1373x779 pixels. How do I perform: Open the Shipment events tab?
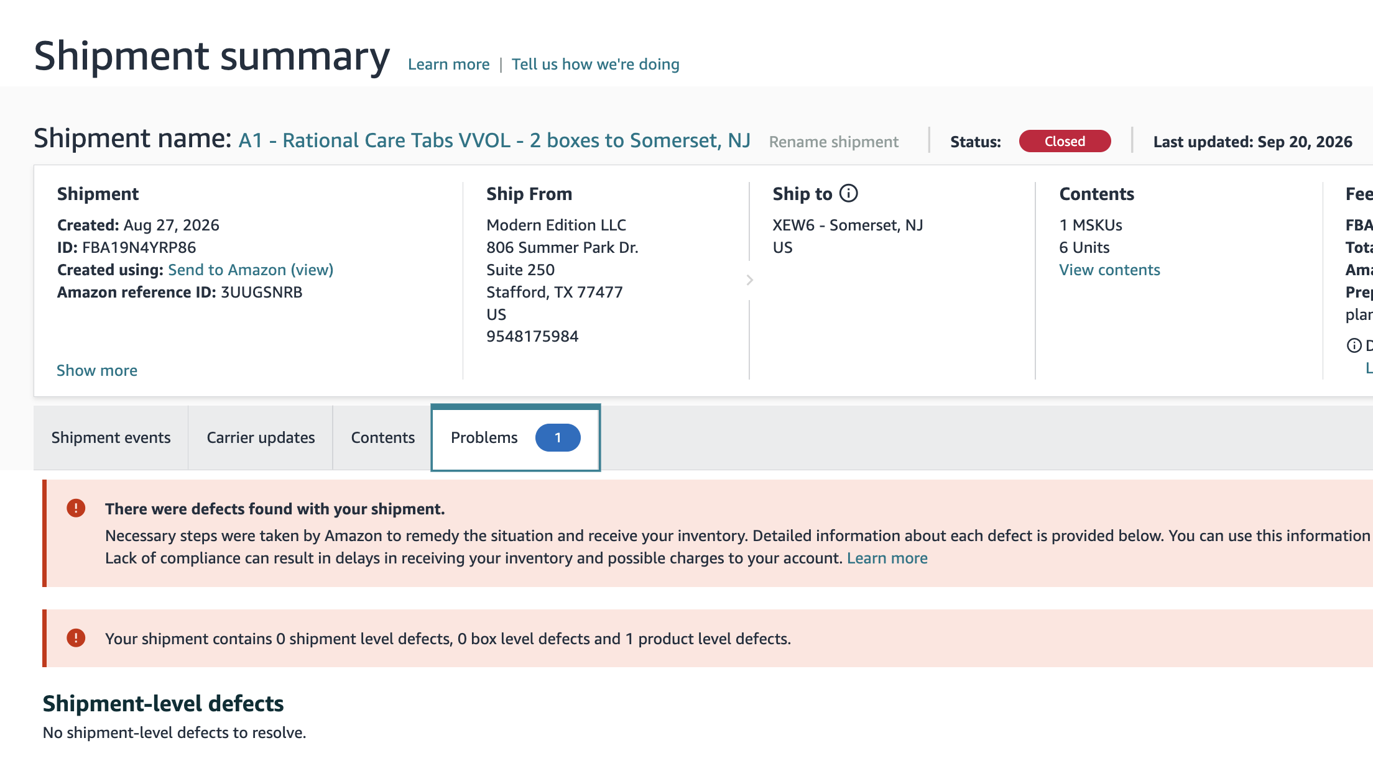click(x=111, y=438)
